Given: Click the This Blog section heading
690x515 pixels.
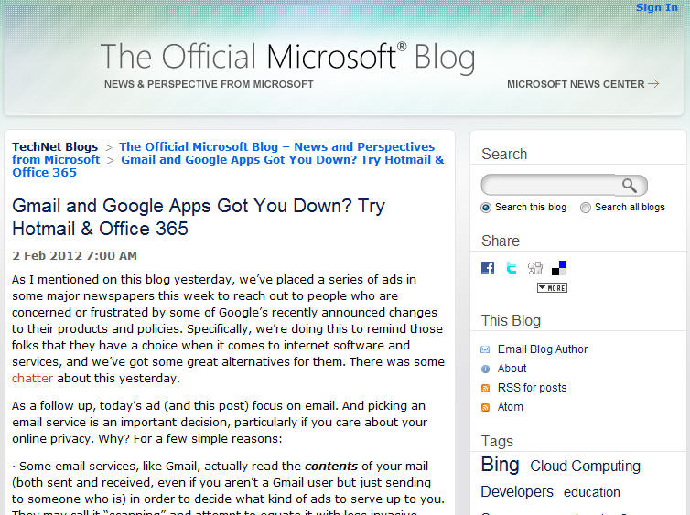Looking at the screenshot, I should (x=511, y=320).
